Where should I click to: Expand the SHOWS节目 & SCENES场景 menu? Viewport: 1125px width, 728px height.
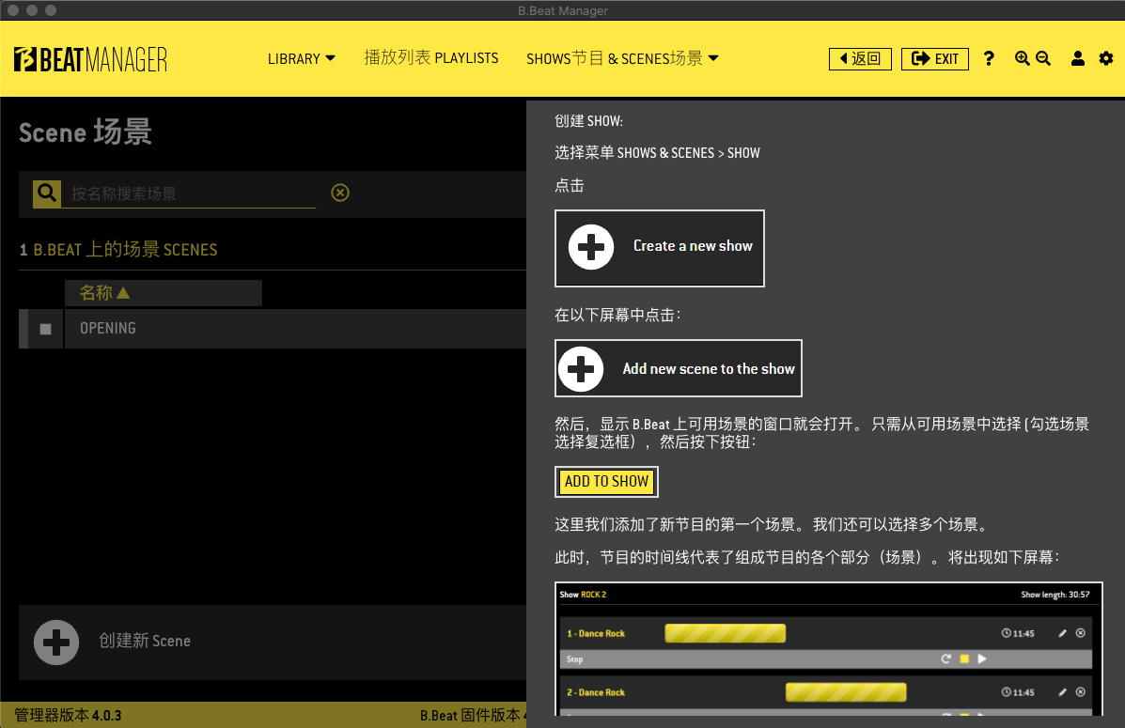622,59
